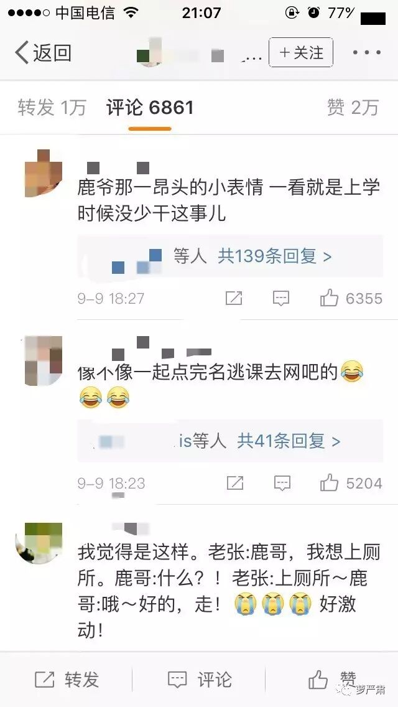The height and width of the screenshot is (707, 398).
Task: Open second commenter's pixelated avatar
Action: (x=44, y=361)
